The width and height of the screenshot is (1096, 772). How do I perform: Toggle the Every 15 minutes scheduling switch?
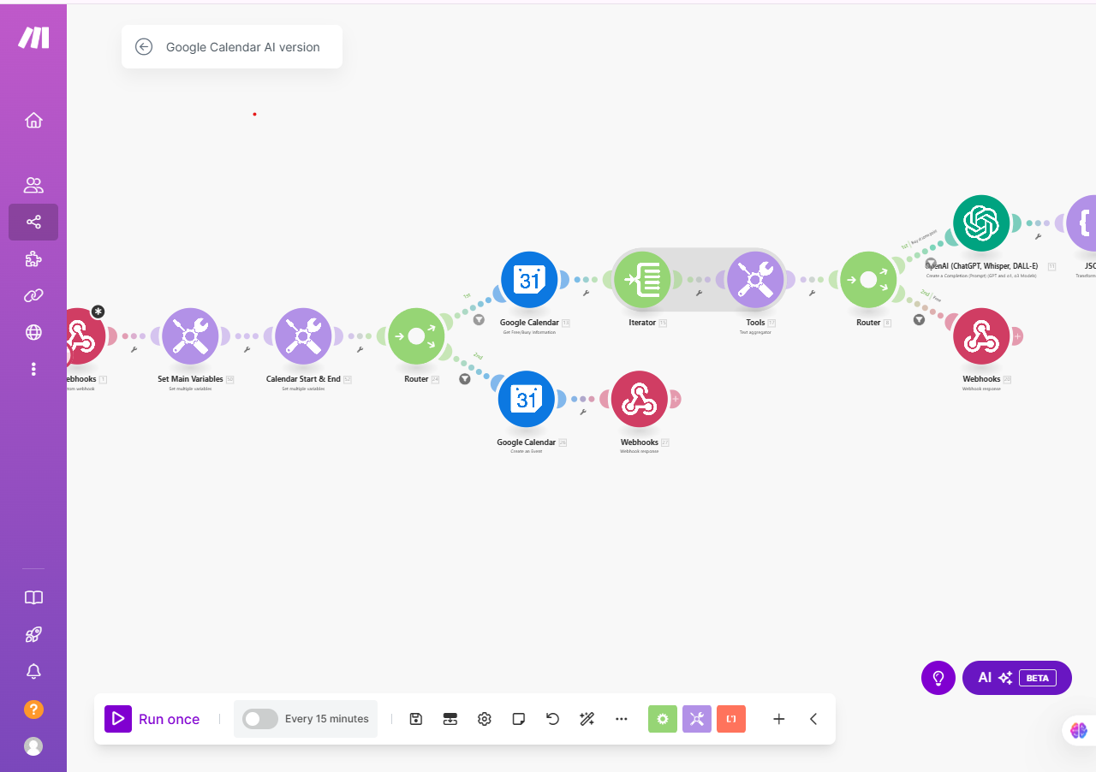coord(260,719)
